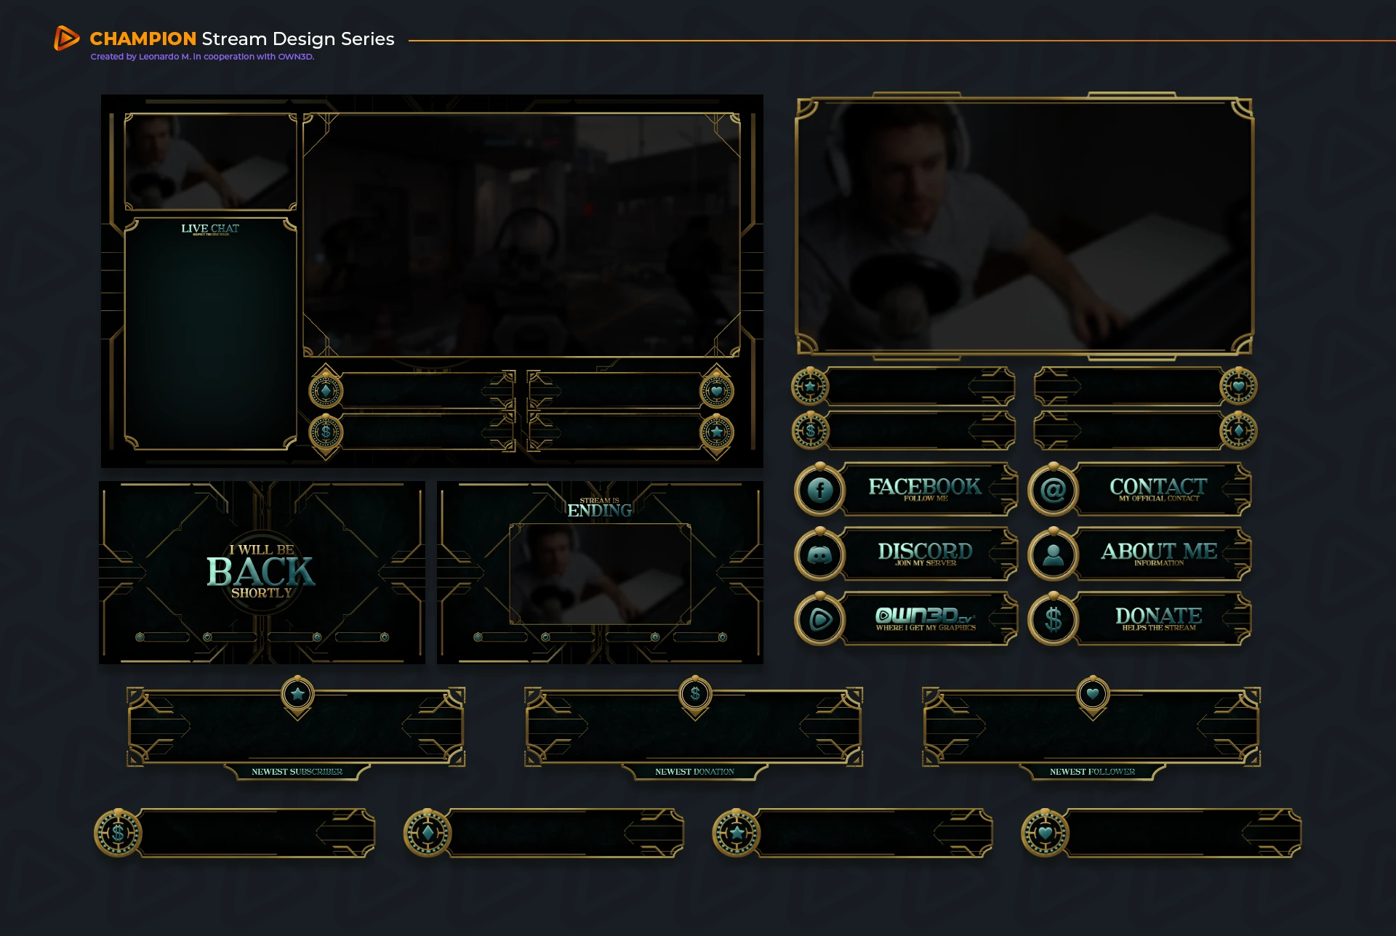This screenshot has height=936, width=1396.
Task: Click the Donate dollar sign icon
Action: pyautogui.click(x=1053, y=620)
